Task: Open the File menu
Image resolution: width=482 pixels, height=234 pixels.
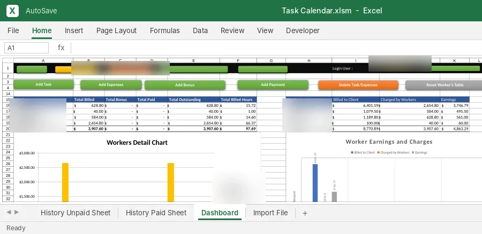Action: click(13, 30)
